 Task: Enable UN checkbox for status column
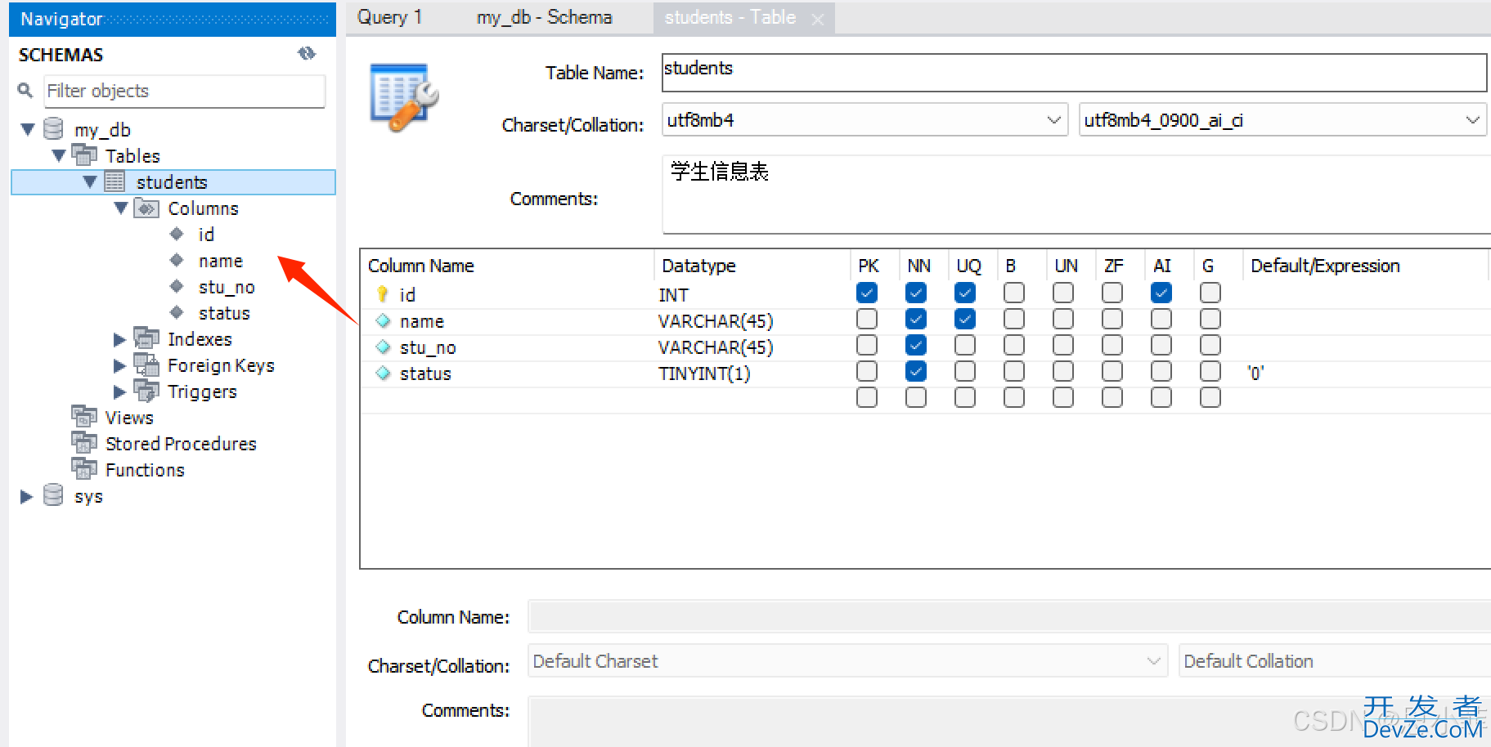[1063, 371]
